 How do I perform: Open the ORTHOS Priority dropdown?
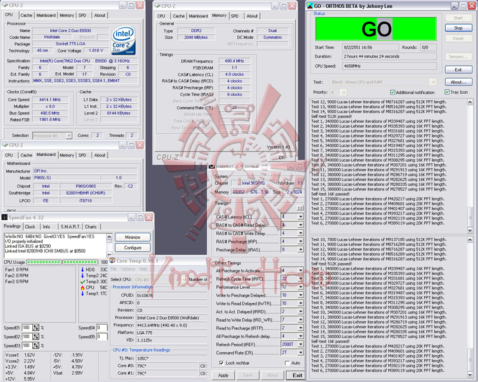point(344,92)
